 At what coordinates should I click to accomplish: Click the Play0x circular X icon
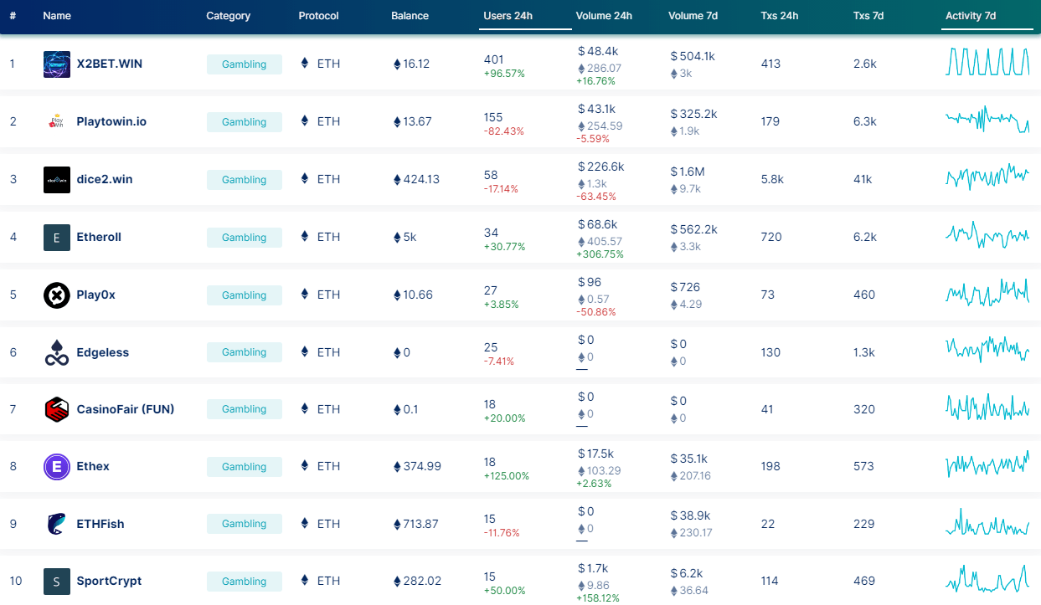(57, 295)
